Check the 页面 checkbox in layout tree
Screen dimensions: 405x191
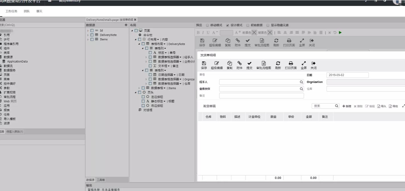click(136, 30)
